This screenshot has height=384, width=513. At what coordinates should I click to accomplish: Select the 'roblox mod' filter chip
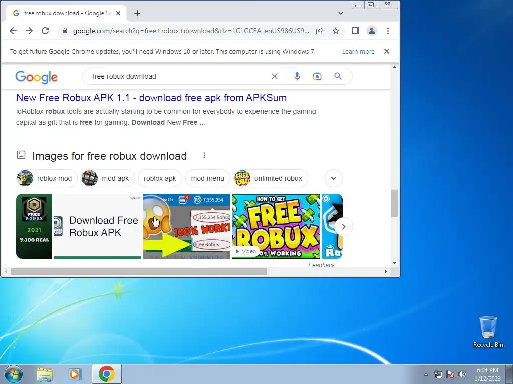[x=47, y=178]
